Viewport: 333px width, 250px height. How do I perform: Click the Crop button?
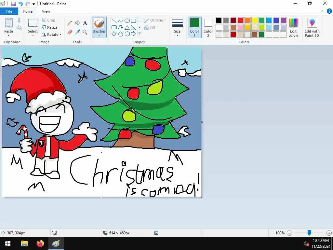coord(49,20)
